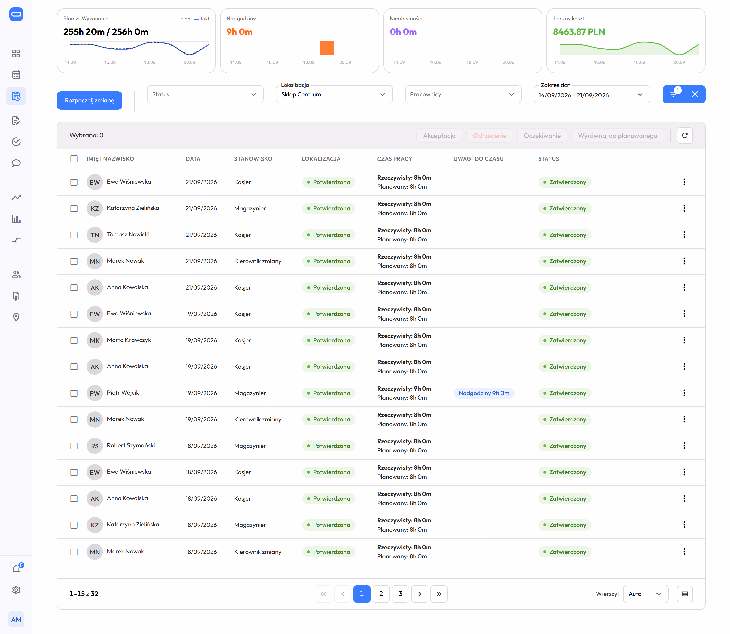Check Anna Kowalska 18/09/2026 row checkbox

click(74, 499)
